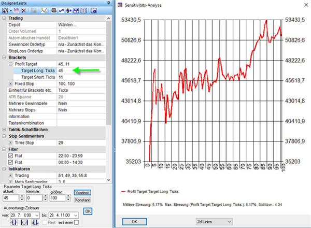Screen dimensions: 311x228
Task: Toggle the first Flat filter checkbox 22:00 - 23:59
Action: [x=11, y=156]
